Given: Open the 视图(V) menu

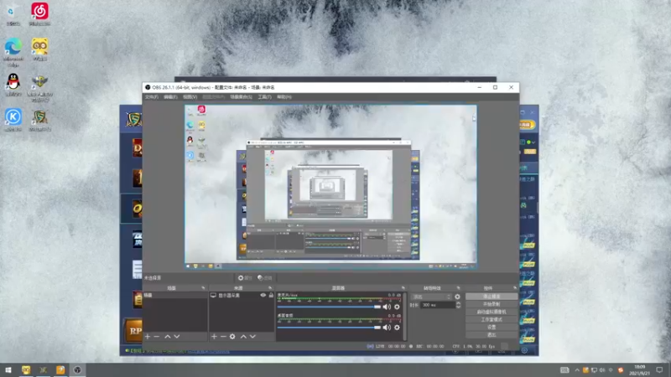Looking at the screenshot, I should (190, 97).
